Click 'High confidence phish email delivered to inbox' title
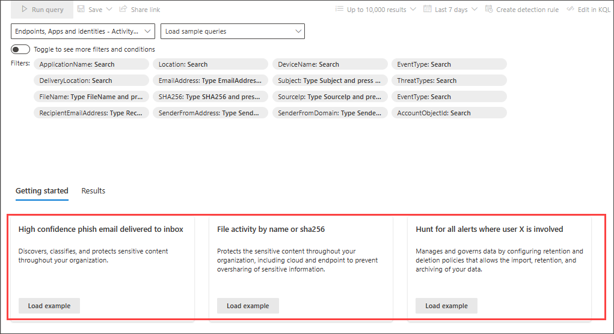 [100, 229]
